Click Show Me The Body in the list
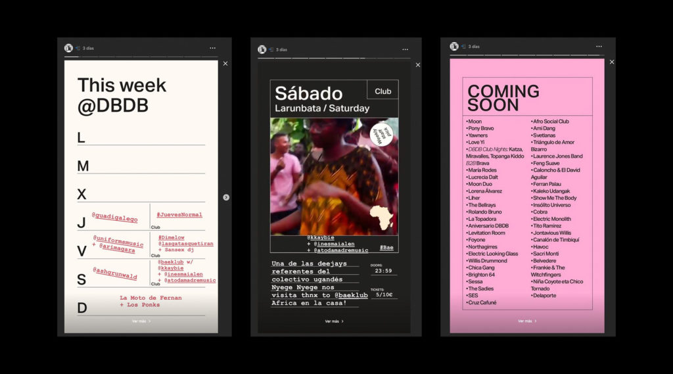 pyautogui.click(x=553, y=198)
